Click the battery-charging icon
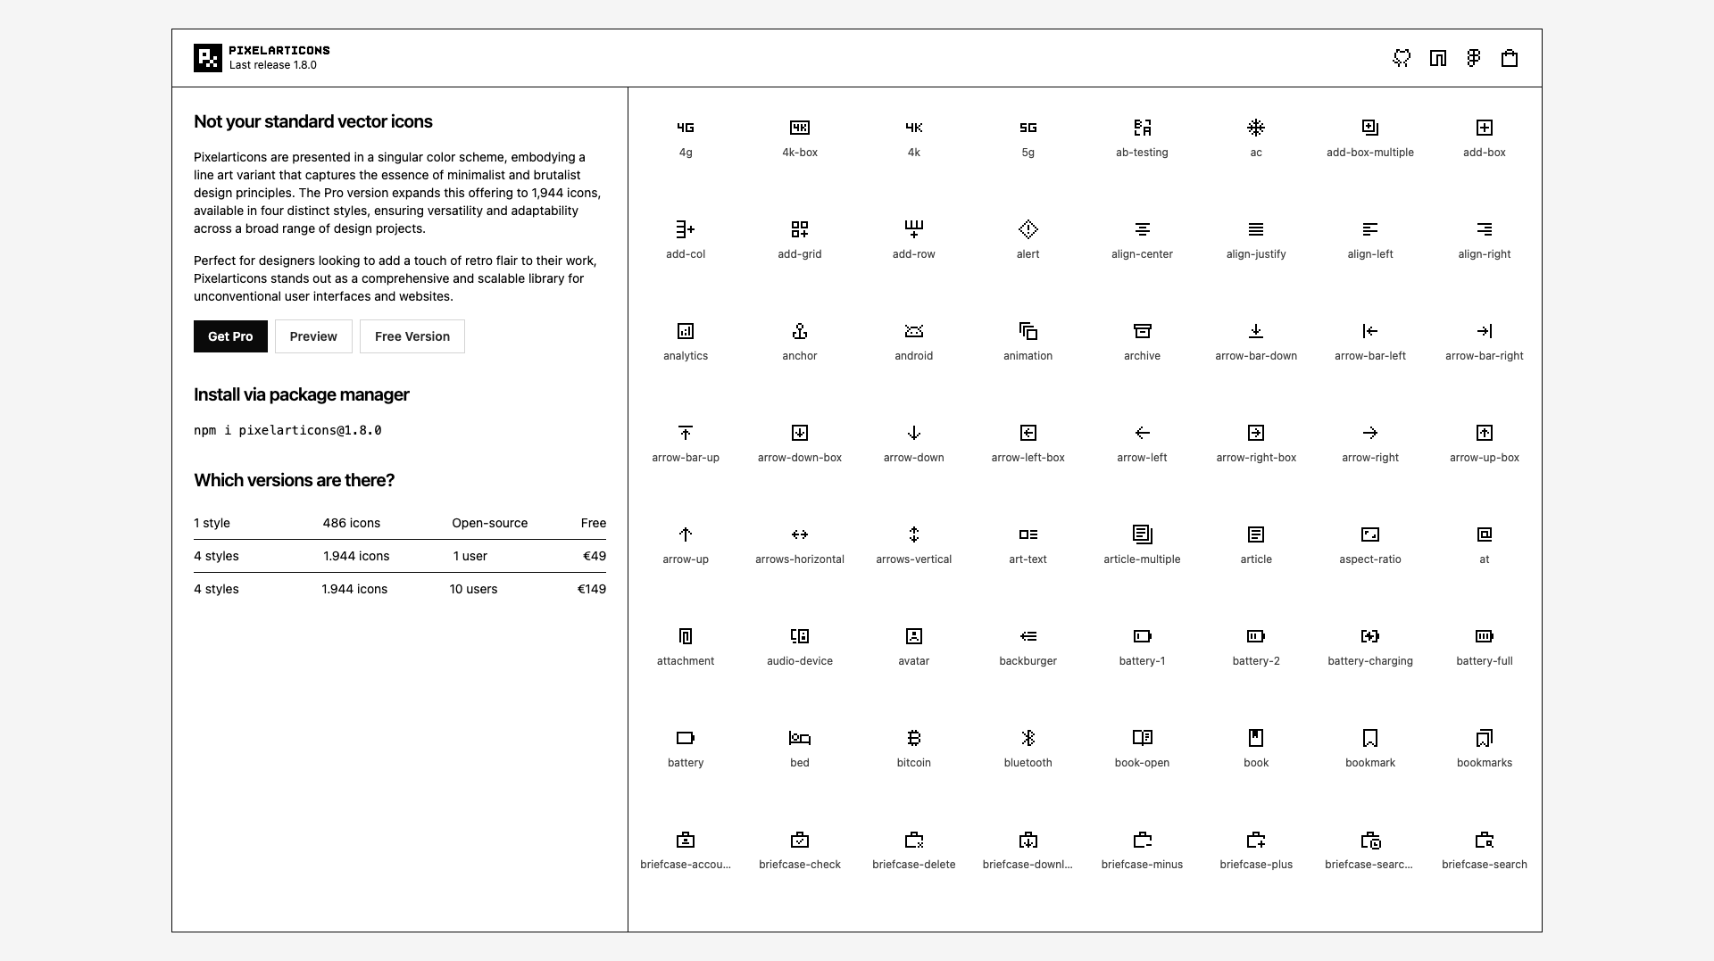Image resolution: width=1714 pixels, height=961 pixels. pos(1369,637)
